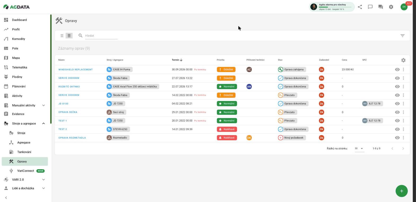Open more options for WINDSHIELD REPLACEMENT row

point(403,70)
